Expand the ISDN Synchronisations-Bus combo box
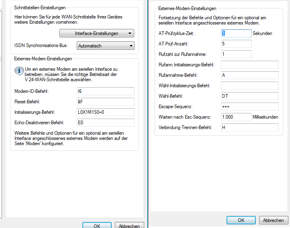 (x=106, y=46)
